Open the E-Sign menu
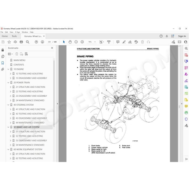The height and width of the screenshot is (189, 189). coord(18,32)
